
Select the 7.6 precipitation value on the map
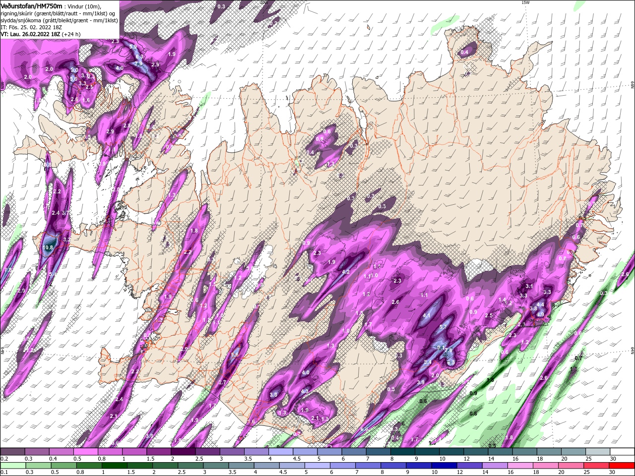(x=449, y=350)
